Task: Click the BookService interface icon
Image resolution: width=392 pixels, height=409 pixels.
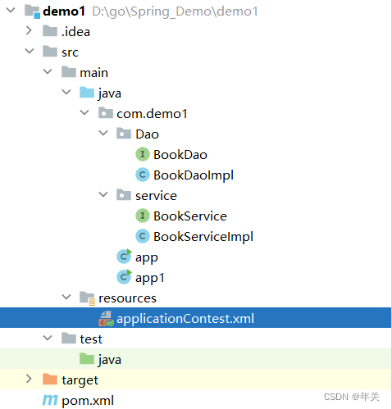Action: point(143,216)
